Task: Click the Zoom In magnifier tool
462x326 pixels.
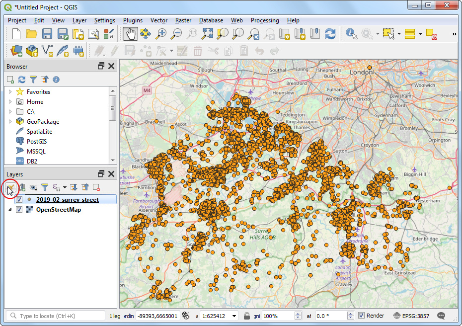Action: (x=160, y=34)
